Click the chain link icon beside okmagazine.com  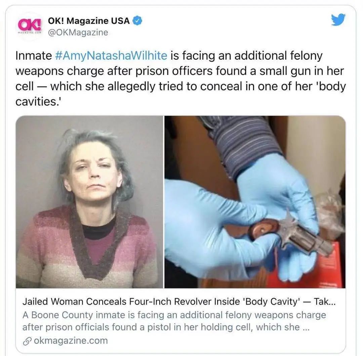click(x=27, y=341)
